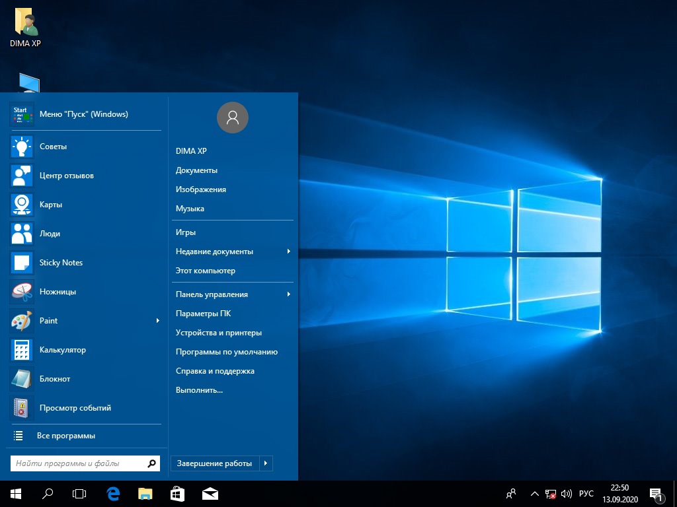The width and height of the screenshot is (677, 507).
Task: Launch Calculator from Start menu
Action: [22, 350]
